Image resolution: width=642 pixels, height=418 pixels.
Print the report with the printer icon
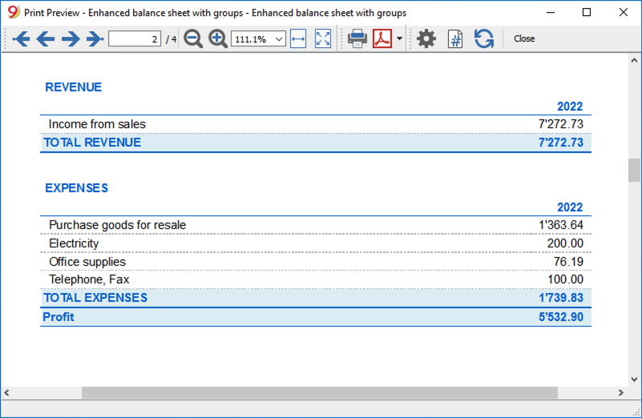357,38
